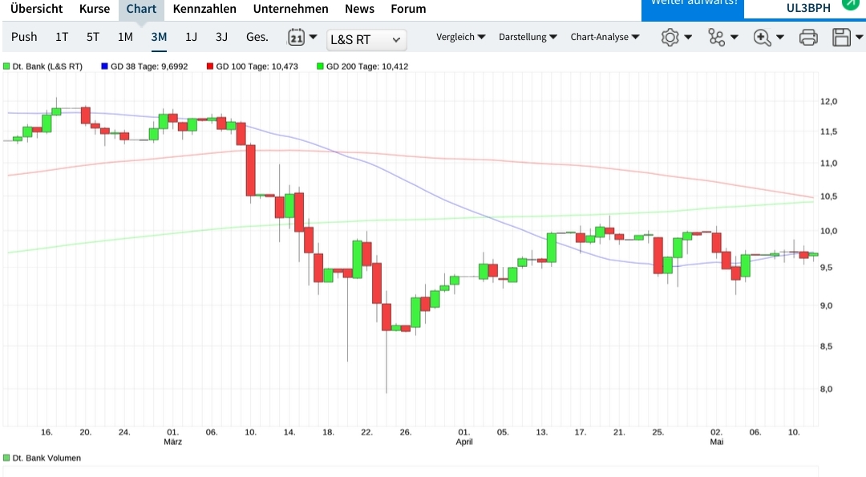The image size is (866, 477).
Task: Select the zoom magnifier icon
Action: [763, 37]
